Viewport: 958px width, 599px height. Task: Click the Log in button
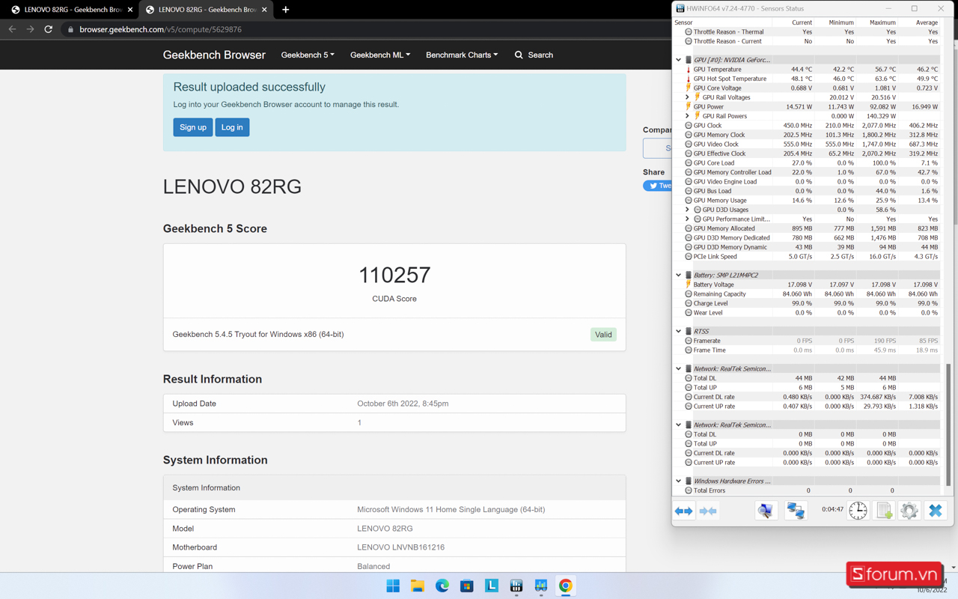click(x=232, y=127)
